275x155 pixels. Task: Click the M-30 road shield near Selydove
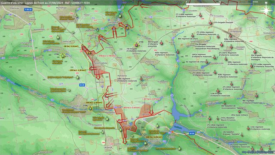click(82, 85)
